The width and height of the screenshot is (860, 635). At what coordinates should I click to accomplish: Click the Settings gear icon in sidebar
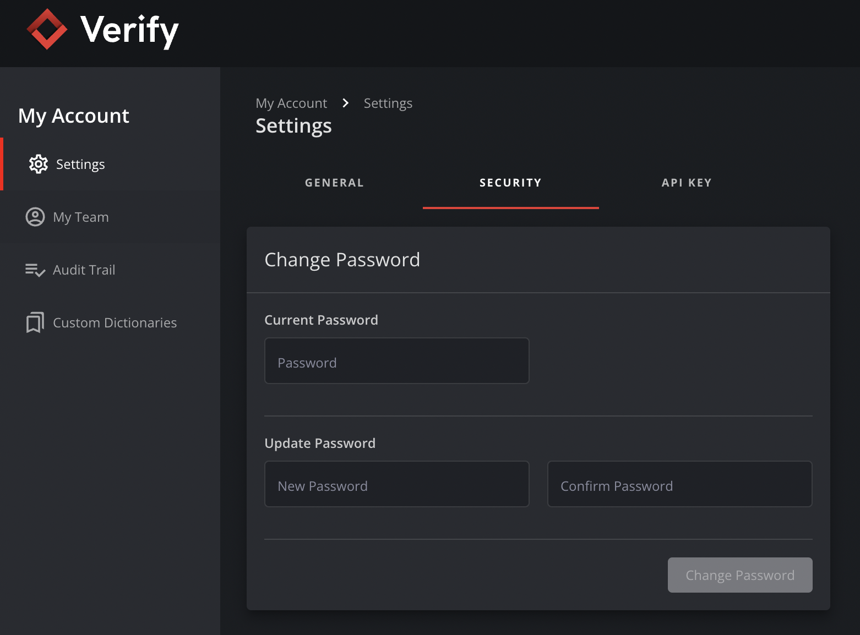tap(39, 164)
